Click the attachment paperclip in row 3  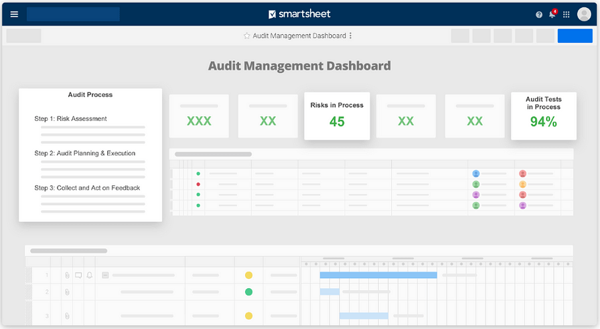point(67,316)
